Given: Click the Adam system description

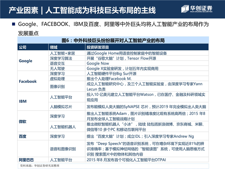Looking at the screenshot, I should (x=146, y=116).
